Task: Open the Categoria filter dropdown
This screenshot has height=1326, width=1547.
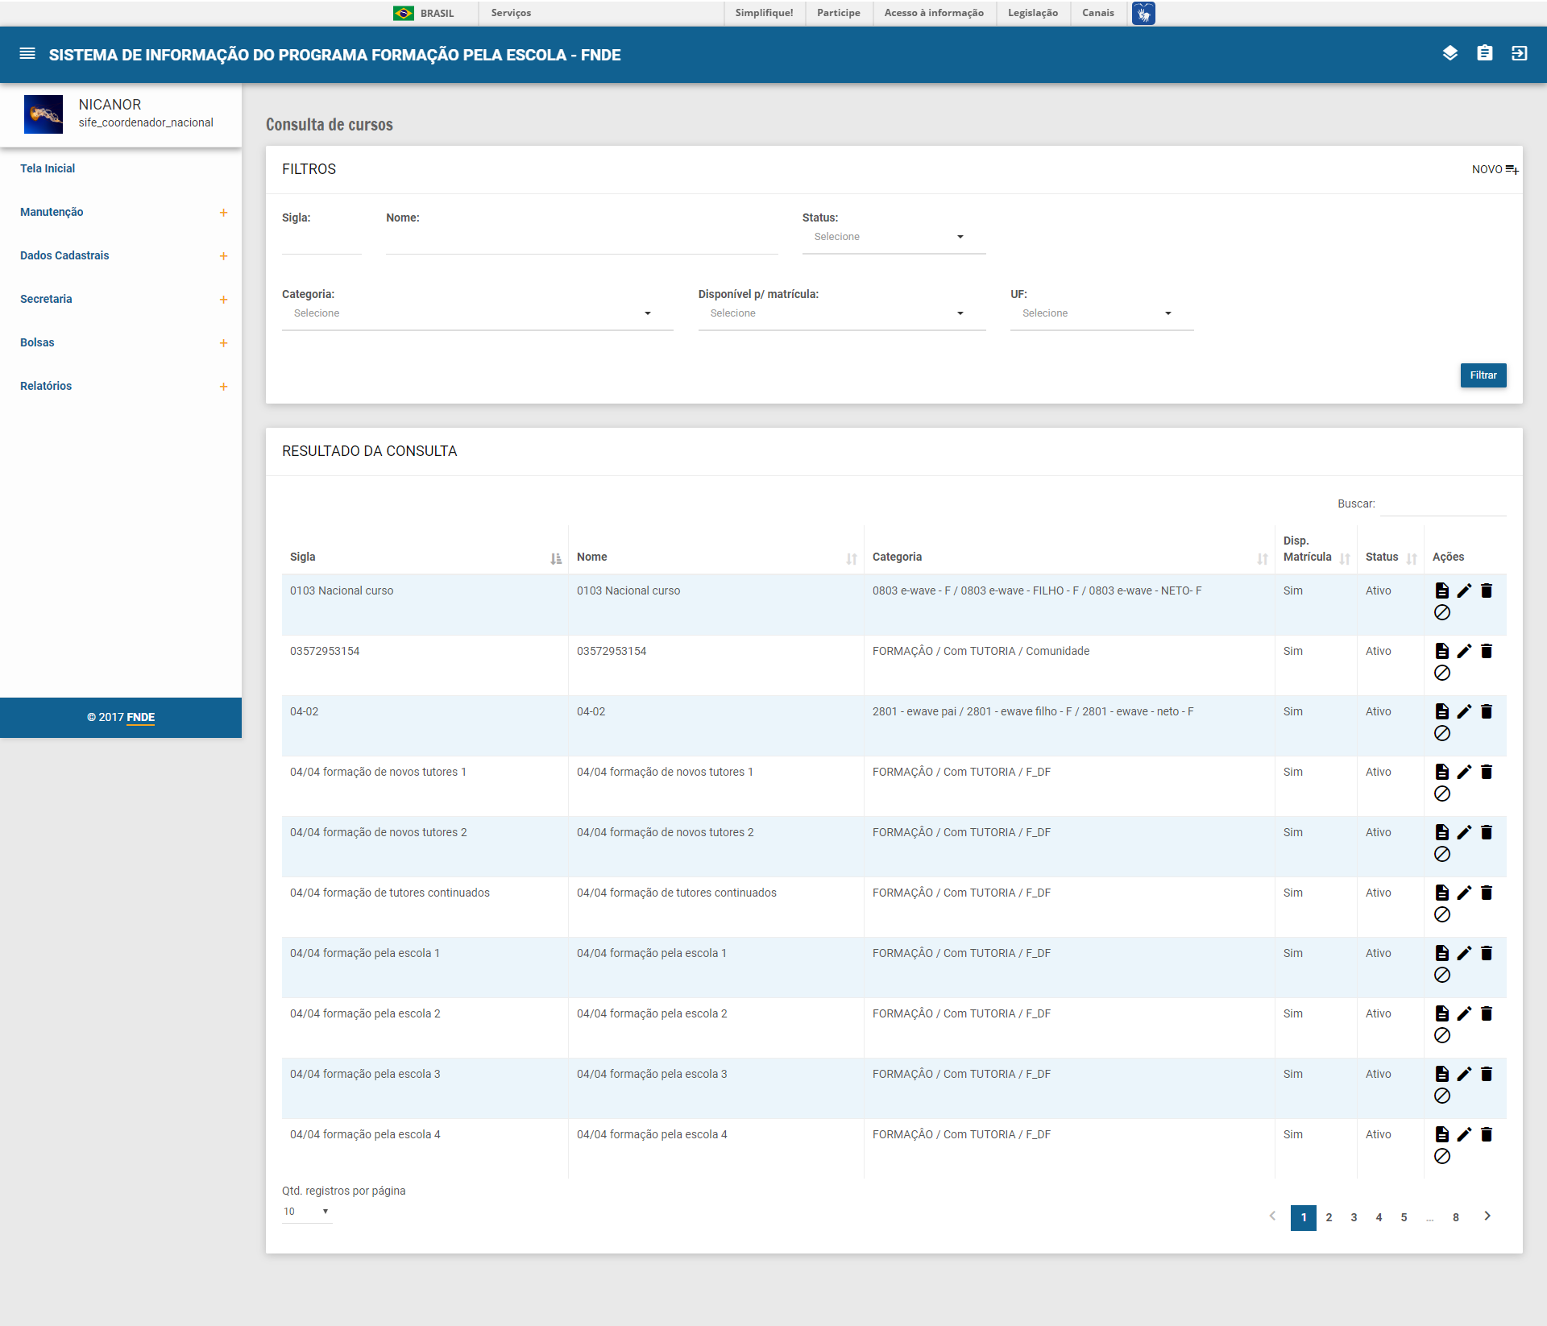Action: click(477, 313)
